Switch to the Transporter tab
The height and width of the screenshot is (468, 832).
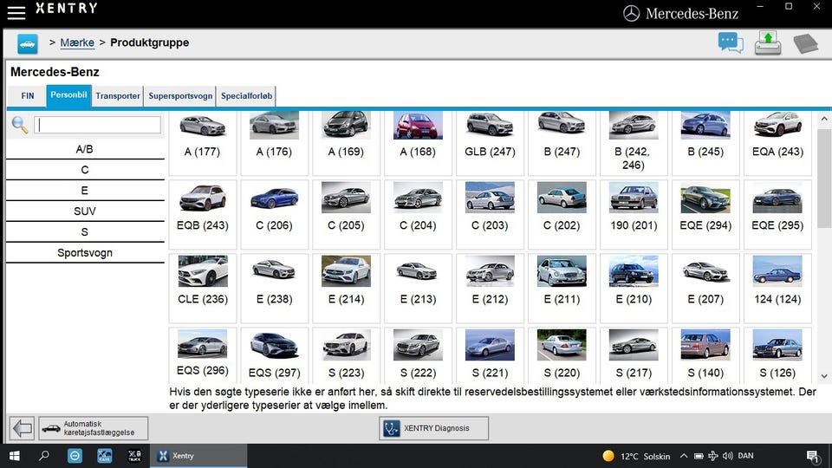tap(118, 96)
